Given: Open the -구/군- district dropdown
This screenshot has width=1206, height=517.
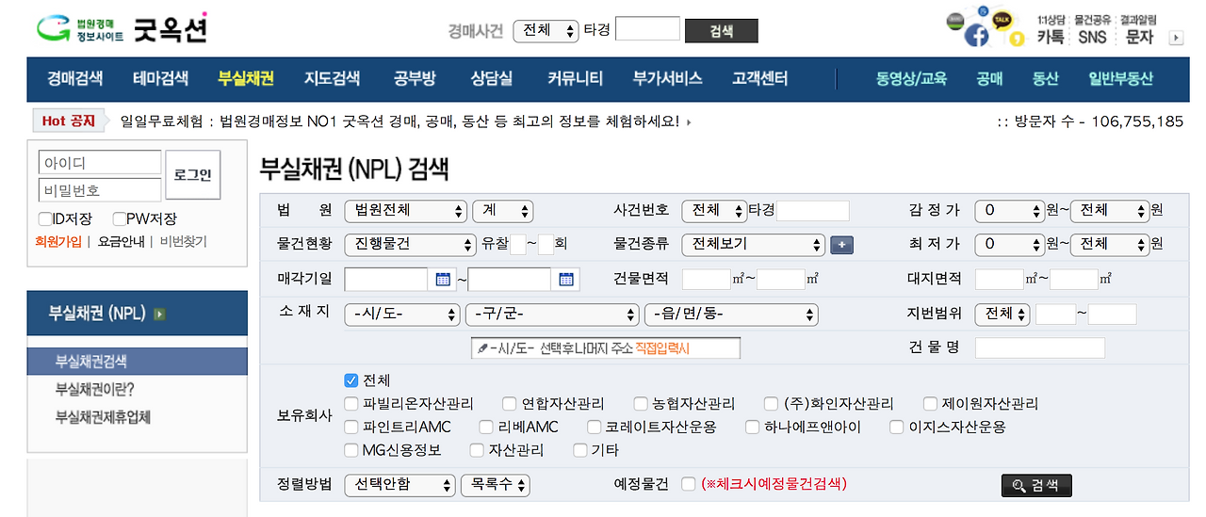Looking at the screenshot, I should point(552,314).
